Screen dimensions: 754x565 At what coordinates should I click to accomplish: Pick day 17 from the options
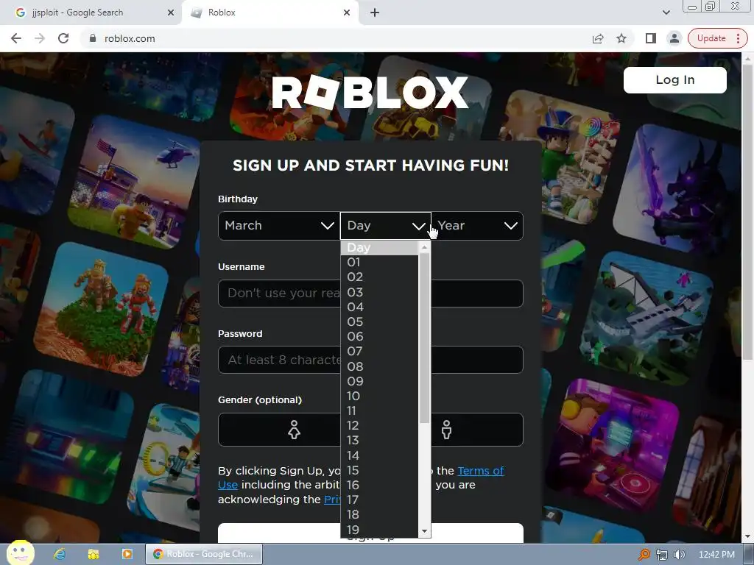(379, 500)
